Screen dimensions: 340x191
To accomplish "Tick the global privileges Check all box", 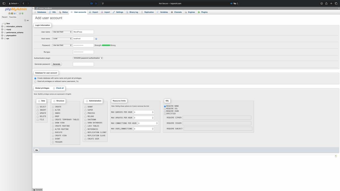I will [x=54, y=88].
